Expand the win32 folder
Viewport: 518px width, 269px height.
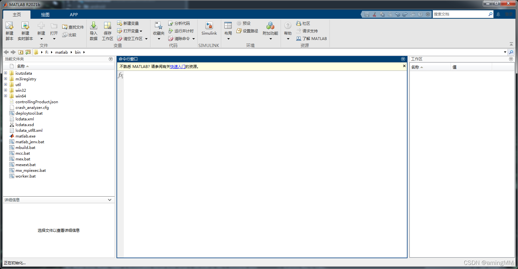point(5,90)
